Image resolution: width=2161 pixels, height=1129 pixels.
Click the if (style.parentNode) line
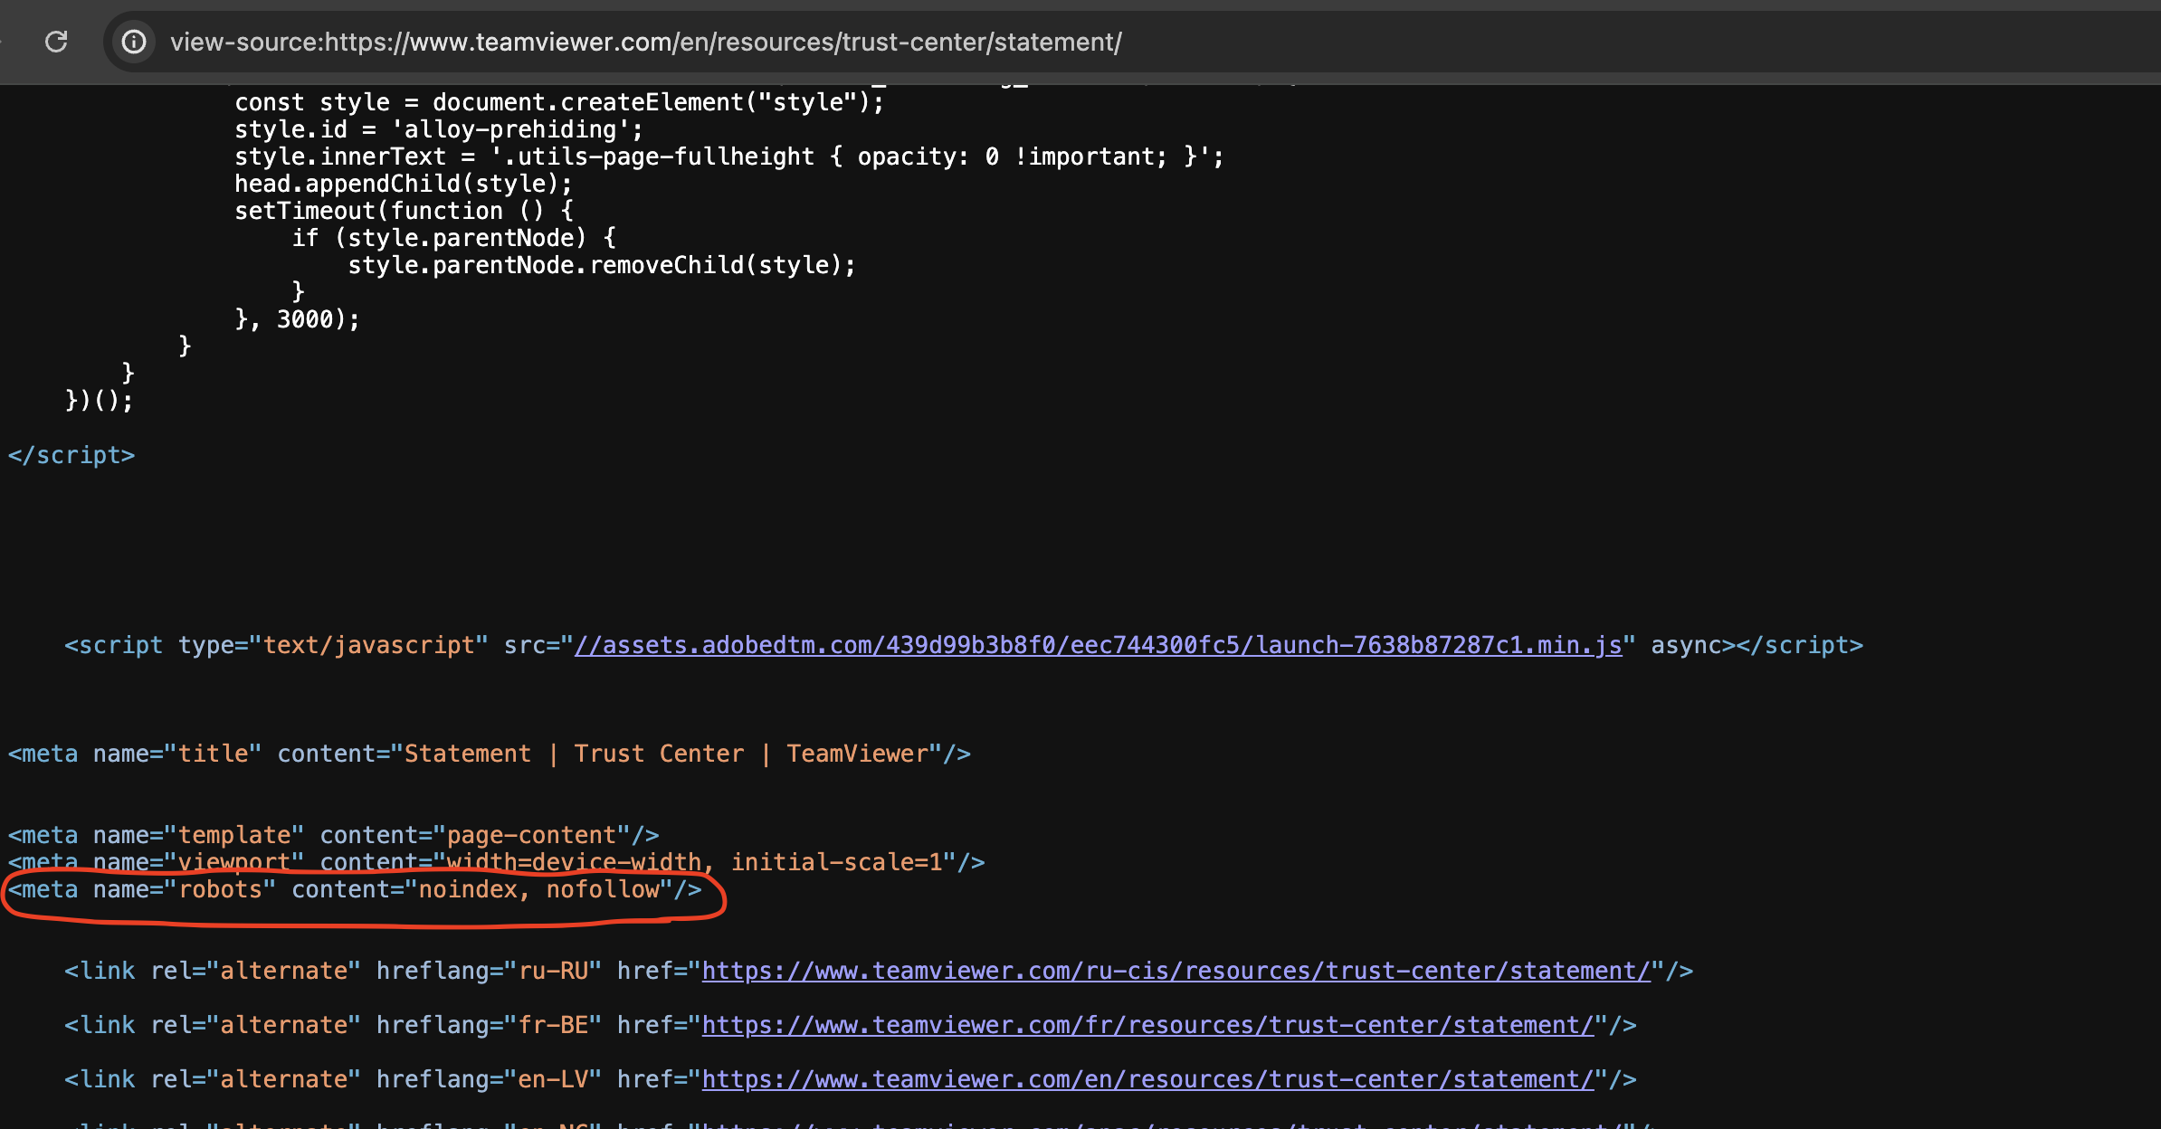pos(454,238)
